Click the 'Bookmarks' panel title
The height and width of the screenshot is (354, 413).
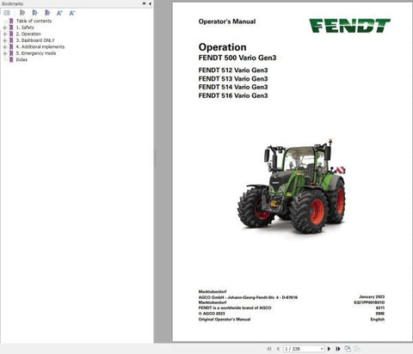click(12, 3)
